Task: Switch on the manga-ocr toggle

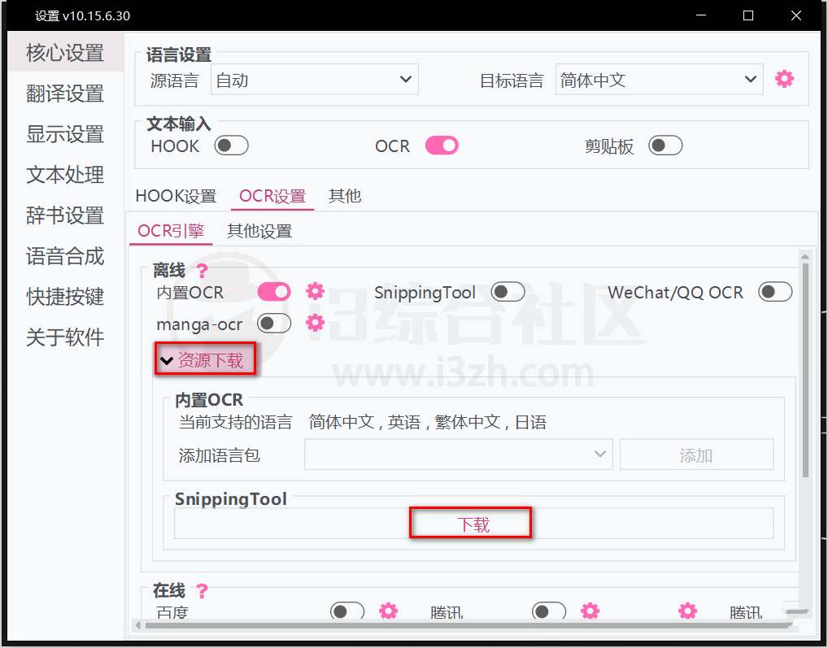Action: 273,324
